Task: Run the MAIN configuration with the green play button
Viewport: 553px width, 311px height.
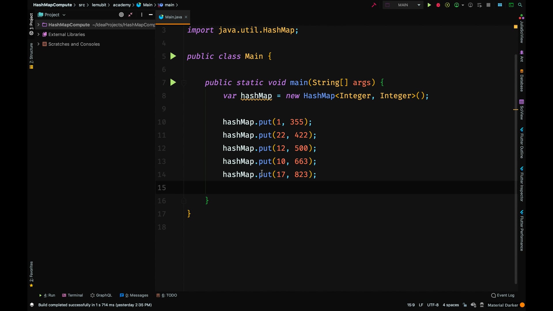Action: (429, 5)
